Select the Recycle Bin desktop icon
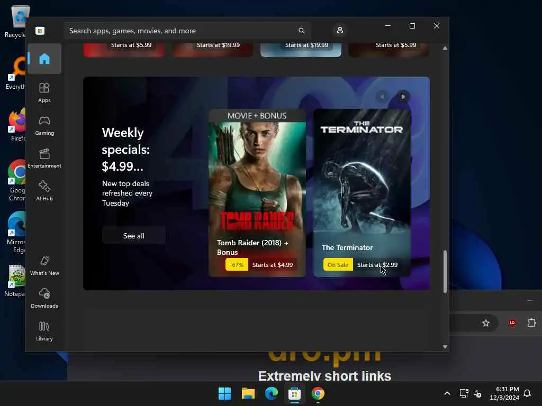542x406 pixels. [15, 22]
